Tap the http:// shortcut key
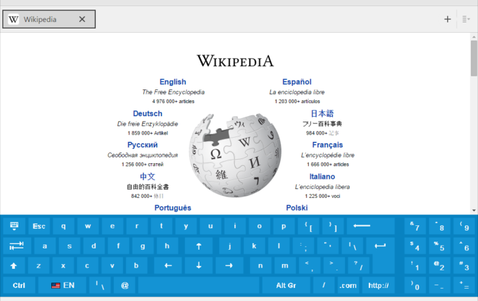The image size is (478, 301). click(x=378, y=285)
